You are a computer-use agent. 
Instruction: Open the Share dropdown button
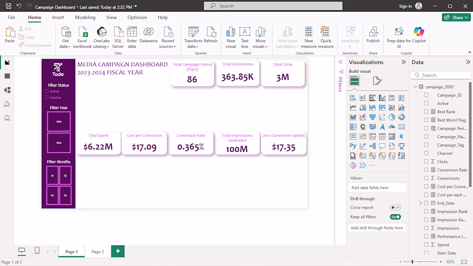tap(456, 18)
